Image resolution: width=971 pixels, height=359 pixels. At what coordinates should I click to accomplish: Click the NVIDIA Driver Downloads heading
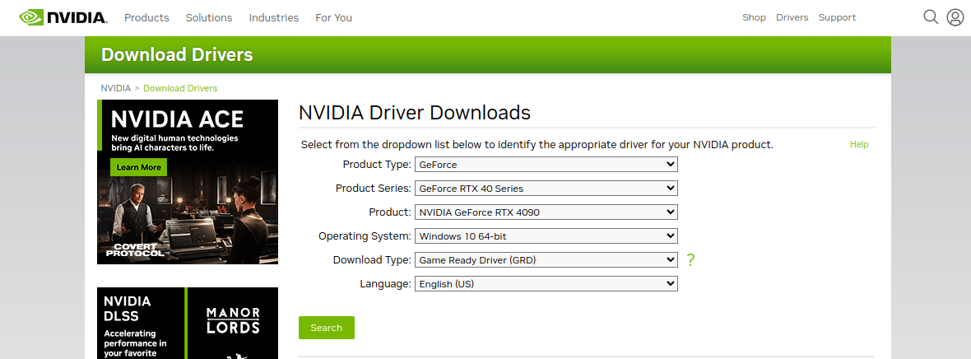tap(415, 112)
